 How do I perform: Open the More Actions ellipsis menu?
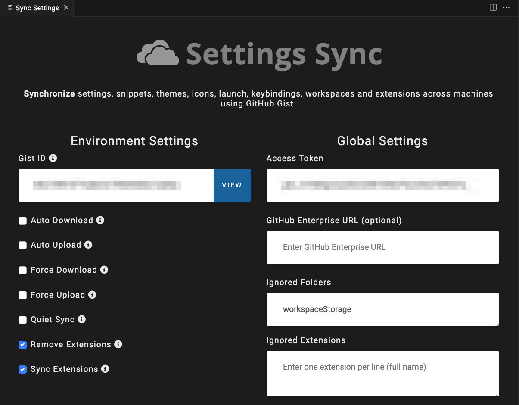[x=507, y=8]
